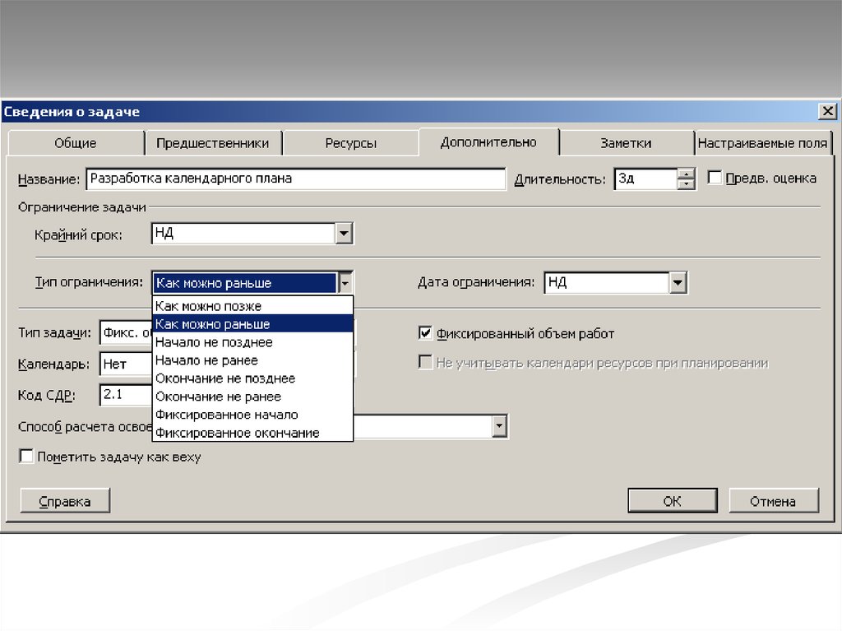This screenshot has height=631, width=842.
Task: Collapse the Тип ограничения dropdown arrow
Action: pyautogui.click(x=345, y=283)
